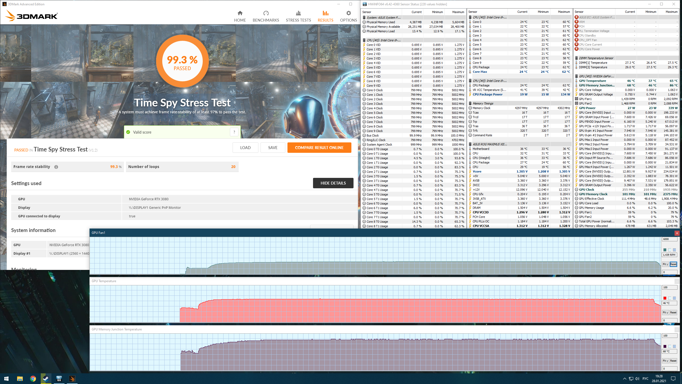Click thermometer icon of GPU Temperature row

[577, 81]
